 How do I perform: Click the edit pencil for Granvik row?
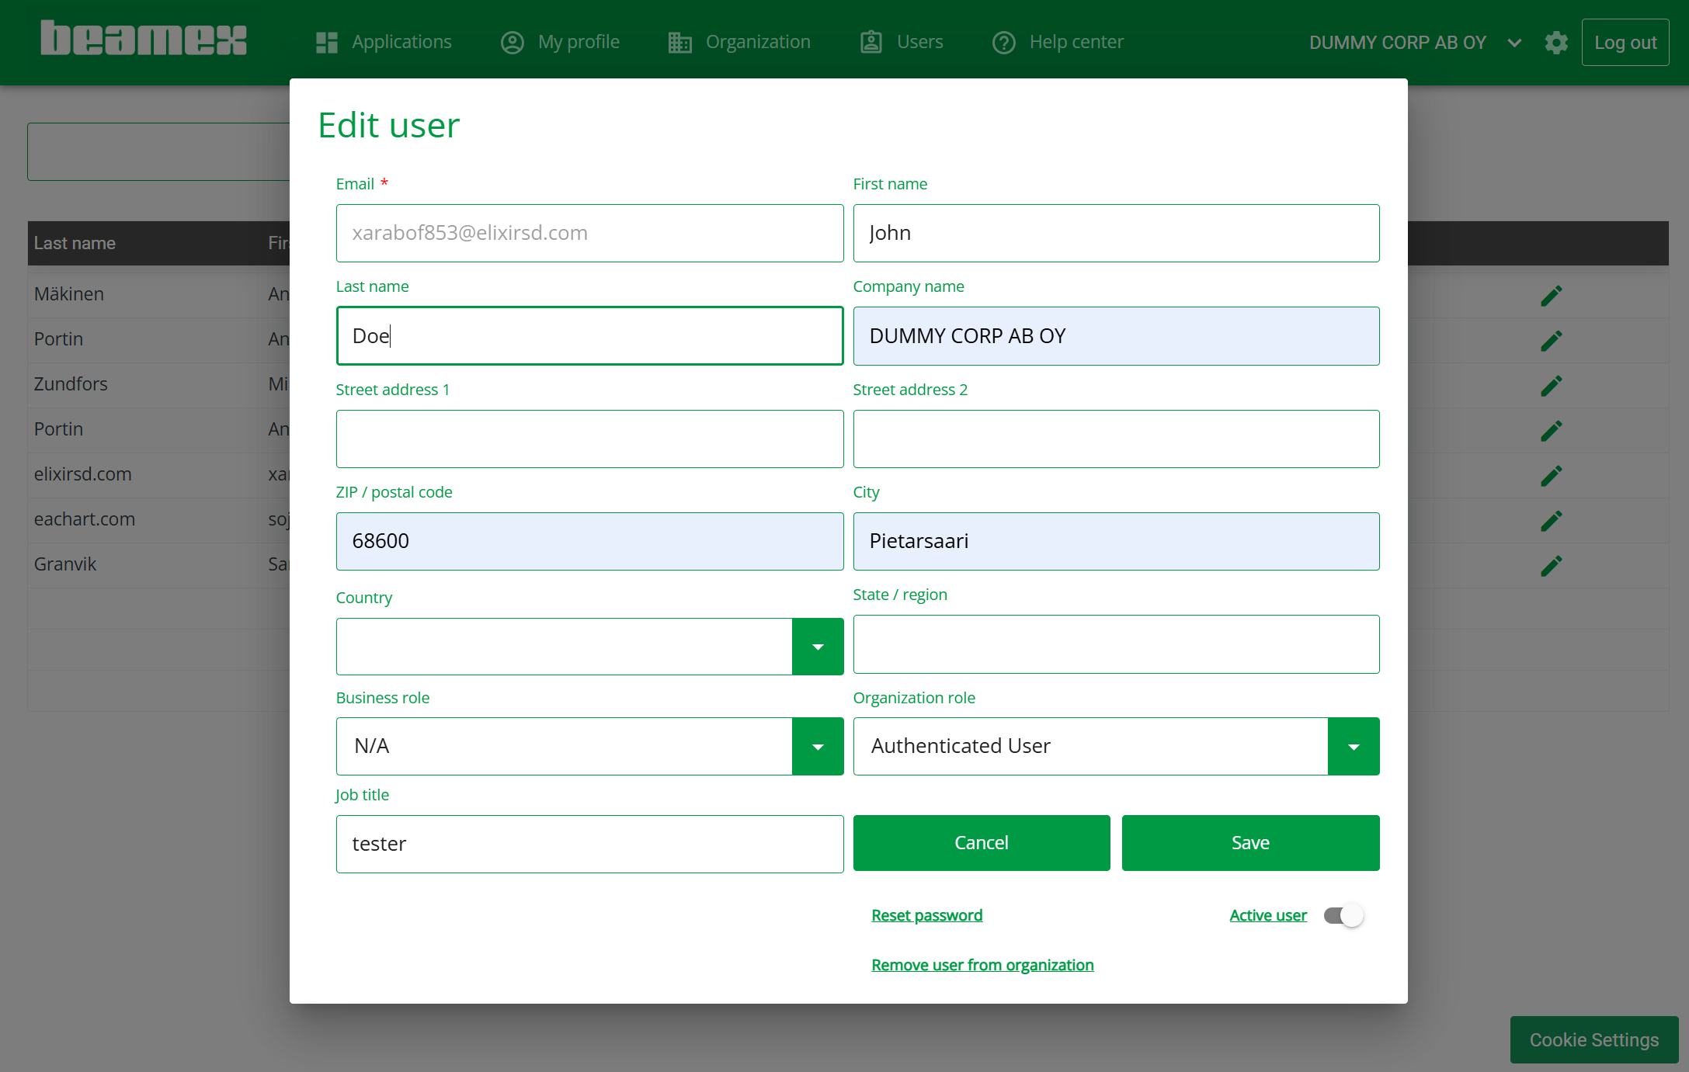(x=1551, y=566)
